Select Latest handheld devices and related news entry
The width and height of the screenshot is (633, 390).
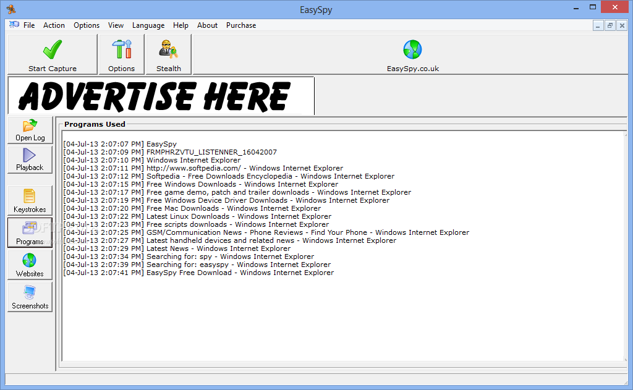(230, 240)
